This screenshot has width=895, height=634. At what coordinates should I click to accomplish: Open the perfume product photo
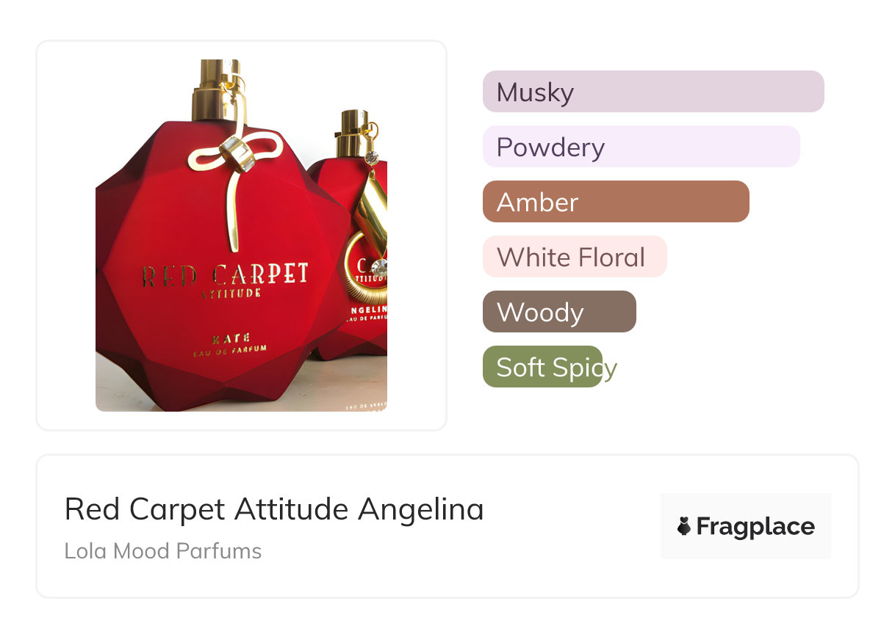[x=241, y=235]
